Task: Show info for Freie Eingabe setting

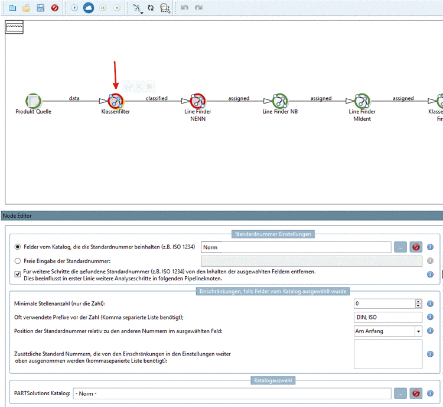Action: coord(430,261)
